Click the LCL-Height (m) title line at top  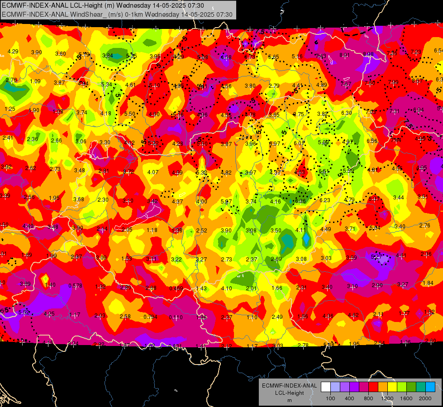[x=103, y=5]
